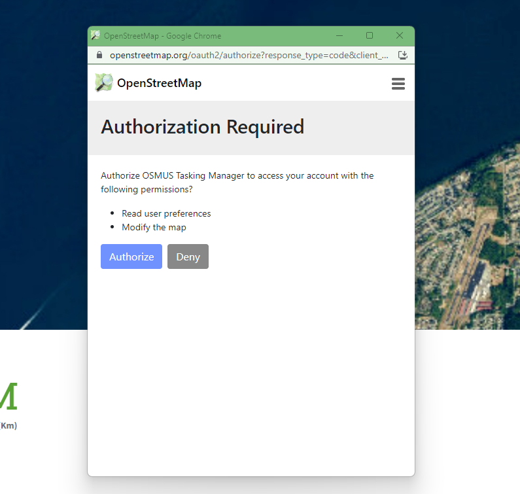The width and height of the screenshot is (520, 494).
Task: Open the OpenStreetMap hamburger menu
Action: (x=398, y=84)
